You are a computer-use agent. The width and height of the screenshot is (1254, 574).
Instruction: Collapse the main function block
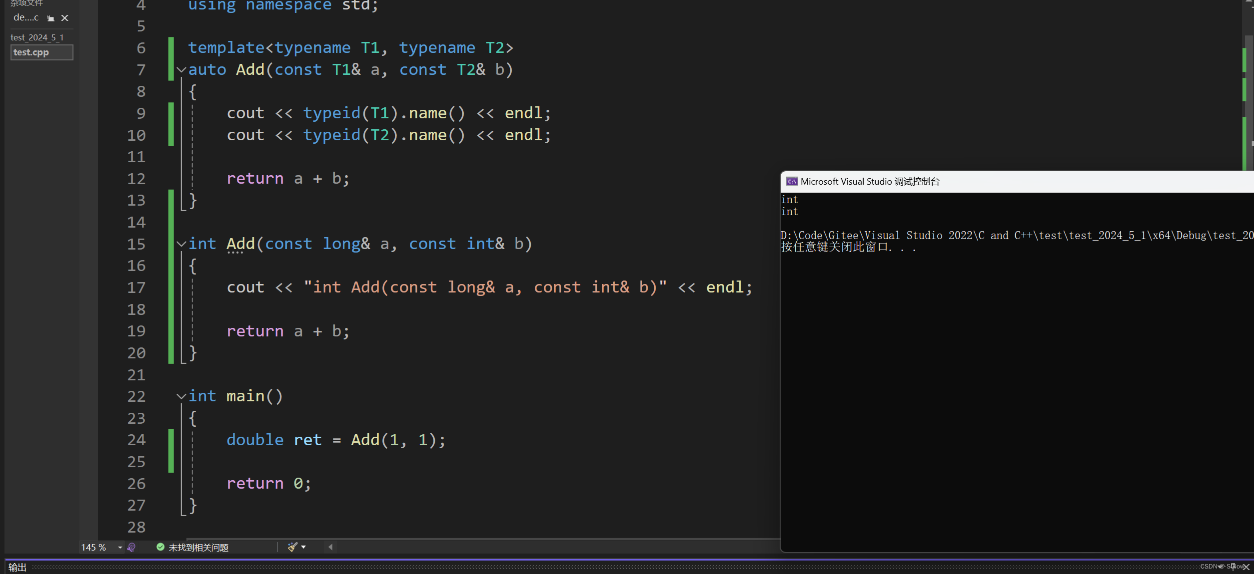[181, 396]
